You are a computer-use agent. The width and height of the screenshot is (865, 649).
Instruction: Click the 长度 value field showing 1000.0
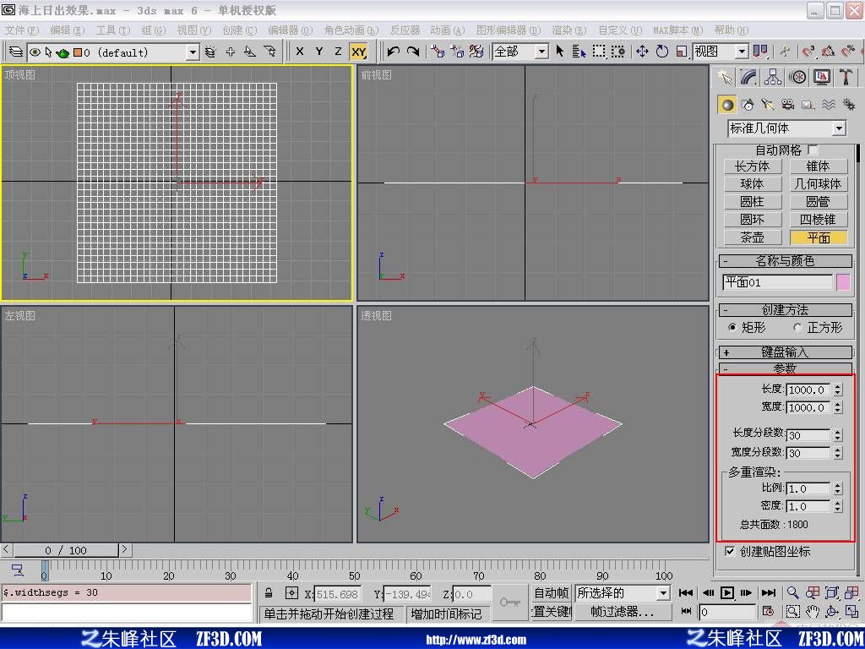(808, 390)
